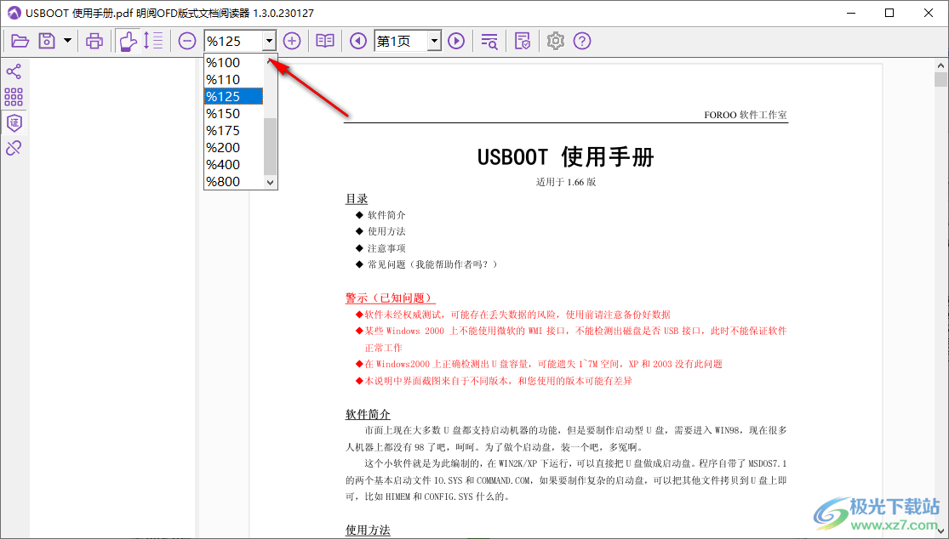Click the underlined 软件简介 section heading
This screenshot has width=949, height=539.
coord(368,415)
